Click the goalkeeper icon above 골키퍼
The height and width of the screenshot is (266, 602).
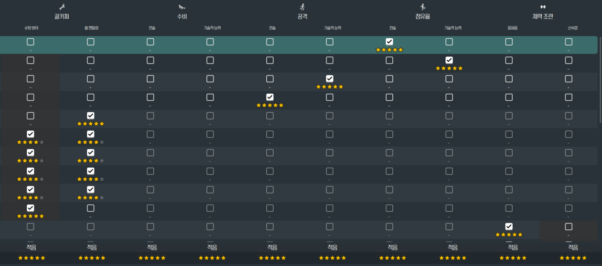62,7
